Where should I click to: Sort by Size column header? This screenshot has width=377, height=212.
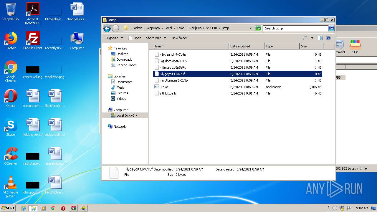(x=311, y=46)
